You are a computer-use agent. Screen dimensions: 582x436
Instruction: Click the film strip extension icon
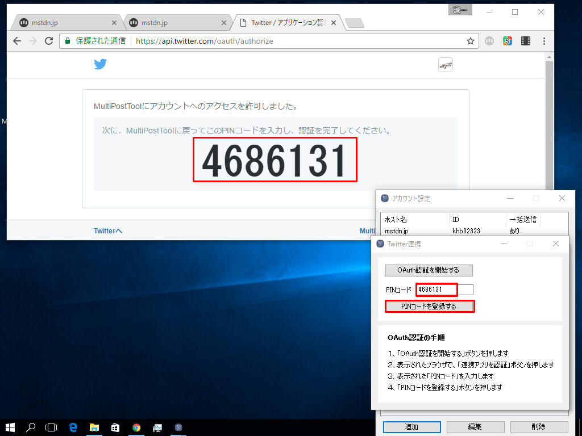pos(526,41)
